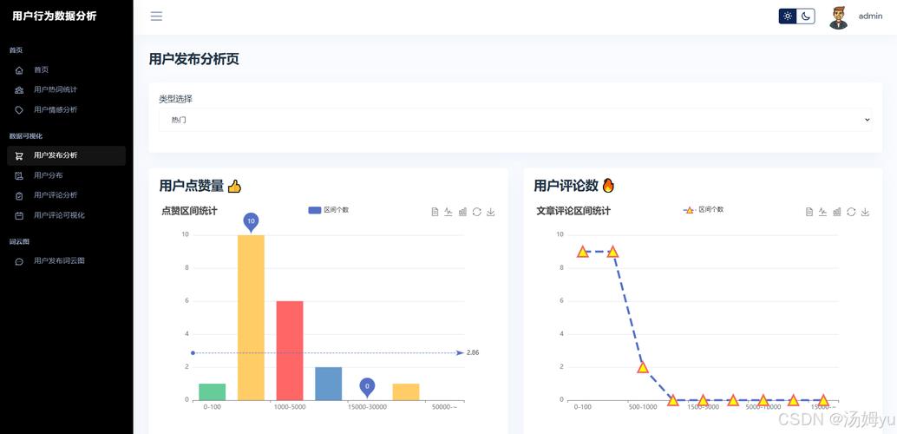
Task: Click the min marker pin labeled 0
Action: point(367,388)
